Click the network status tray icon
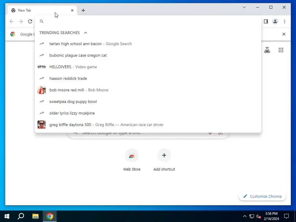This screenshot has width=296, height=222. (x=252, y=216)
